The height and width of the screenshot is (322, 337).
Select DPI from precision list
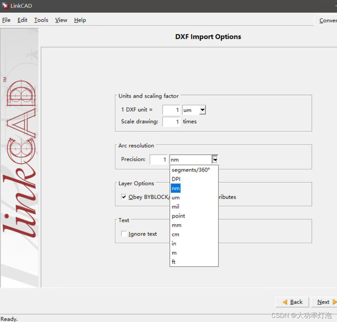coord(194,179)
